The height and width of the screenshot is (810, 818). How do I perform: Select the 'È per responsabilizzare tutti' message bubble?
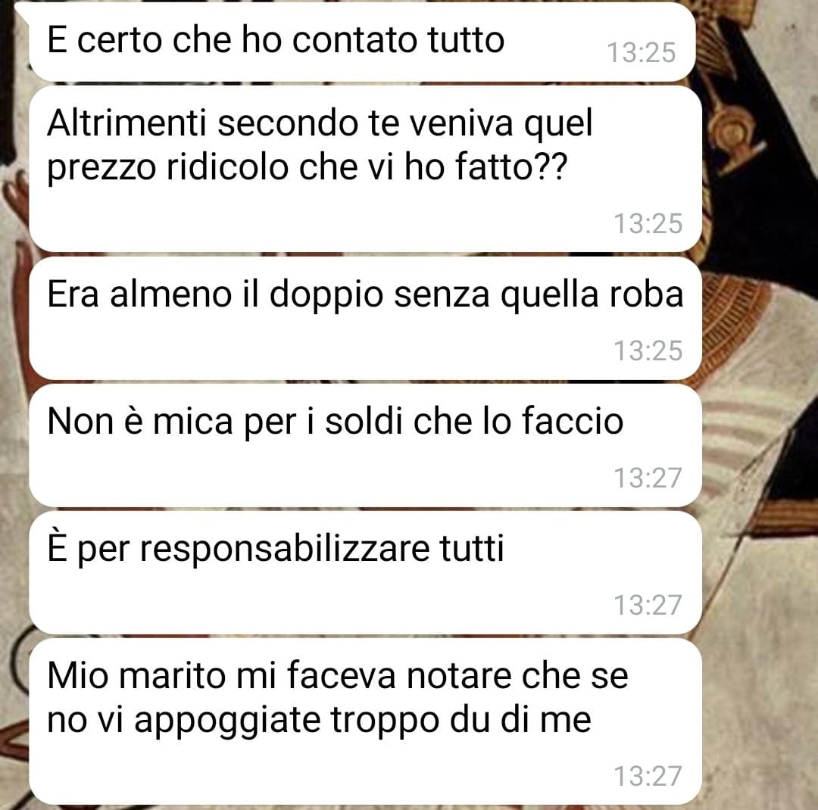[365, 573]
